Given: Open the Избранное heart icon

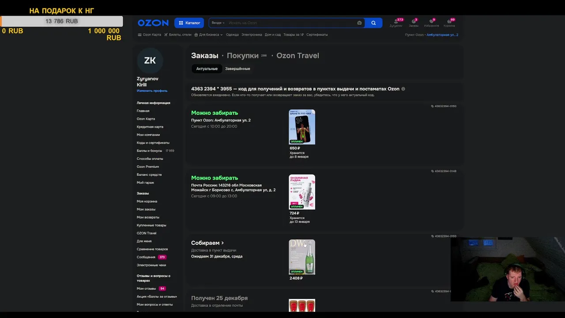Looking at the screenshot, I should [431, 23].
